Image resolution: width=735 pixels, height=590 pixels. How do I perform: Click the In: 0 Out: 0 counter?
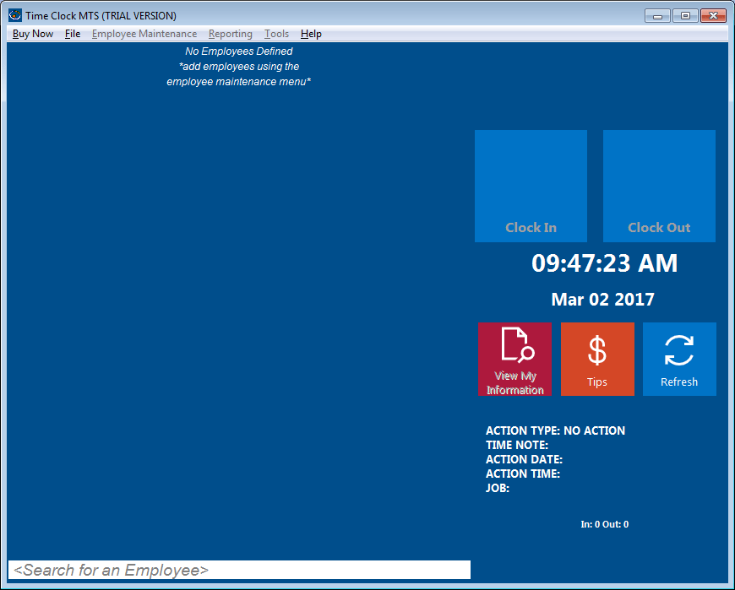[605, 524]
